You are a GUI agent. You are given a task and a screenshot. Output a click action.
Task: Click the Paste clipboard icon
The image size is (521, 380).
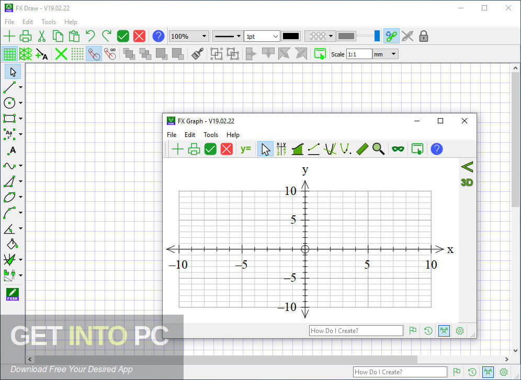[74, 36]
